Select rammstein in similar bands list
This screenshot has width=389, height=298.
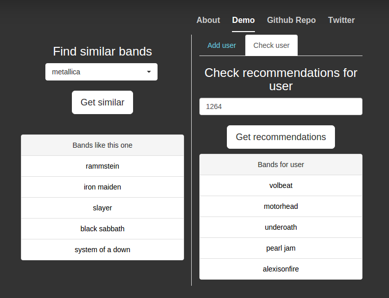[x=102, y=166]
